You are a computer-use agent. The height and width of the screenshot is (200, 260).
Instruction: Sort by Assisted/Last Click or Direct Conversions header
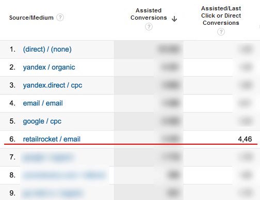(221, 16)
